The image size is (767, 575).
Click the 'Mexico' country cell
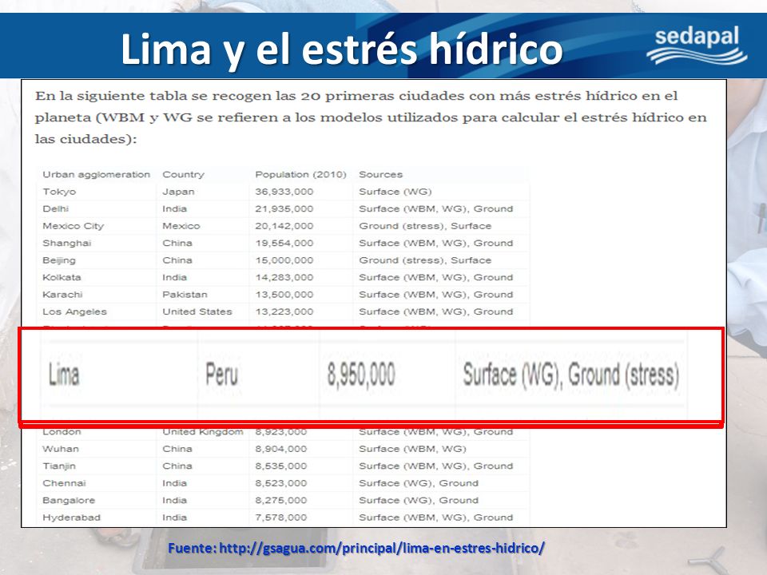(x=181, y=226)
